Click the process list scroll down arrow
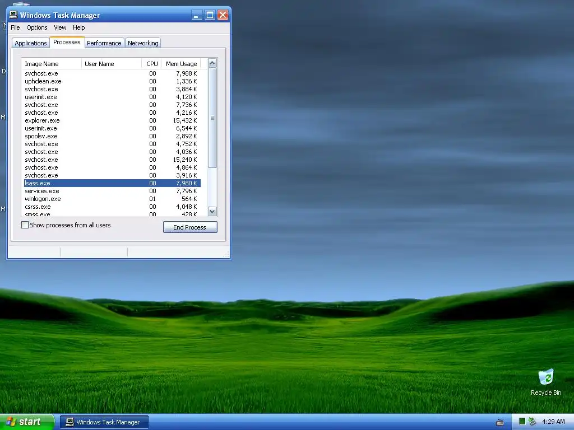 point(212,211)
